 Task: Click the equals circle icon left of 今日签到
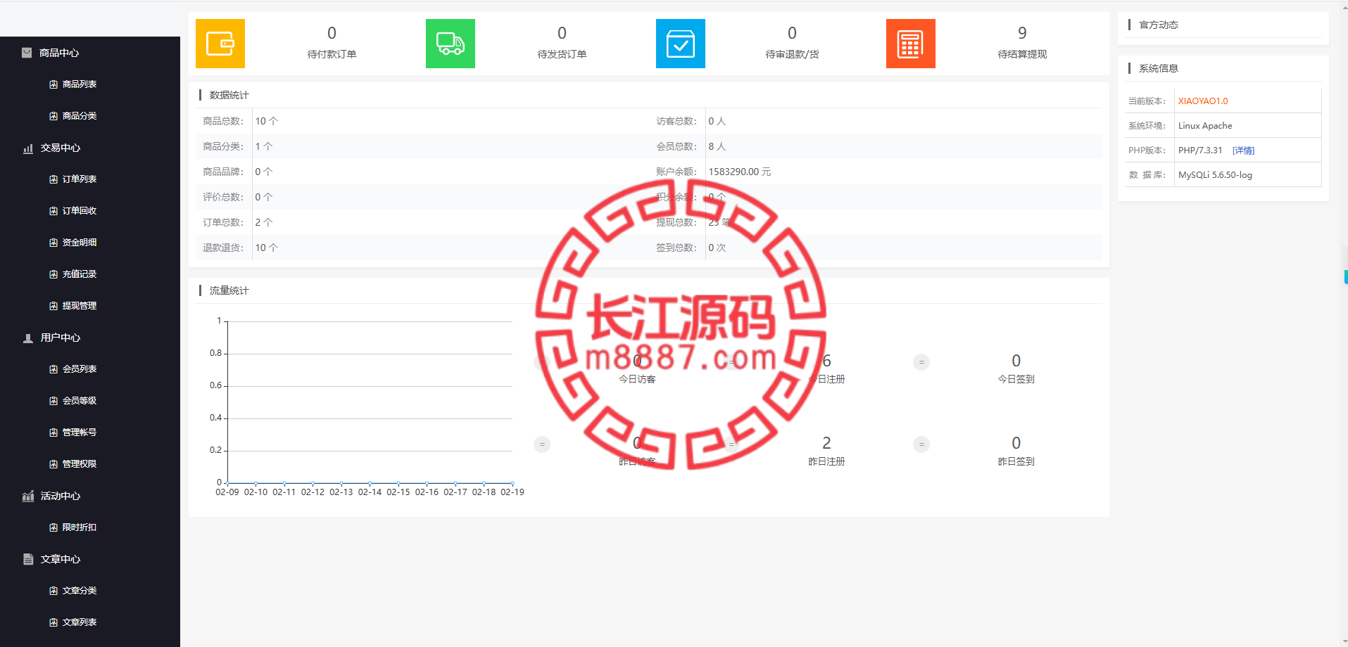(921, 362)
